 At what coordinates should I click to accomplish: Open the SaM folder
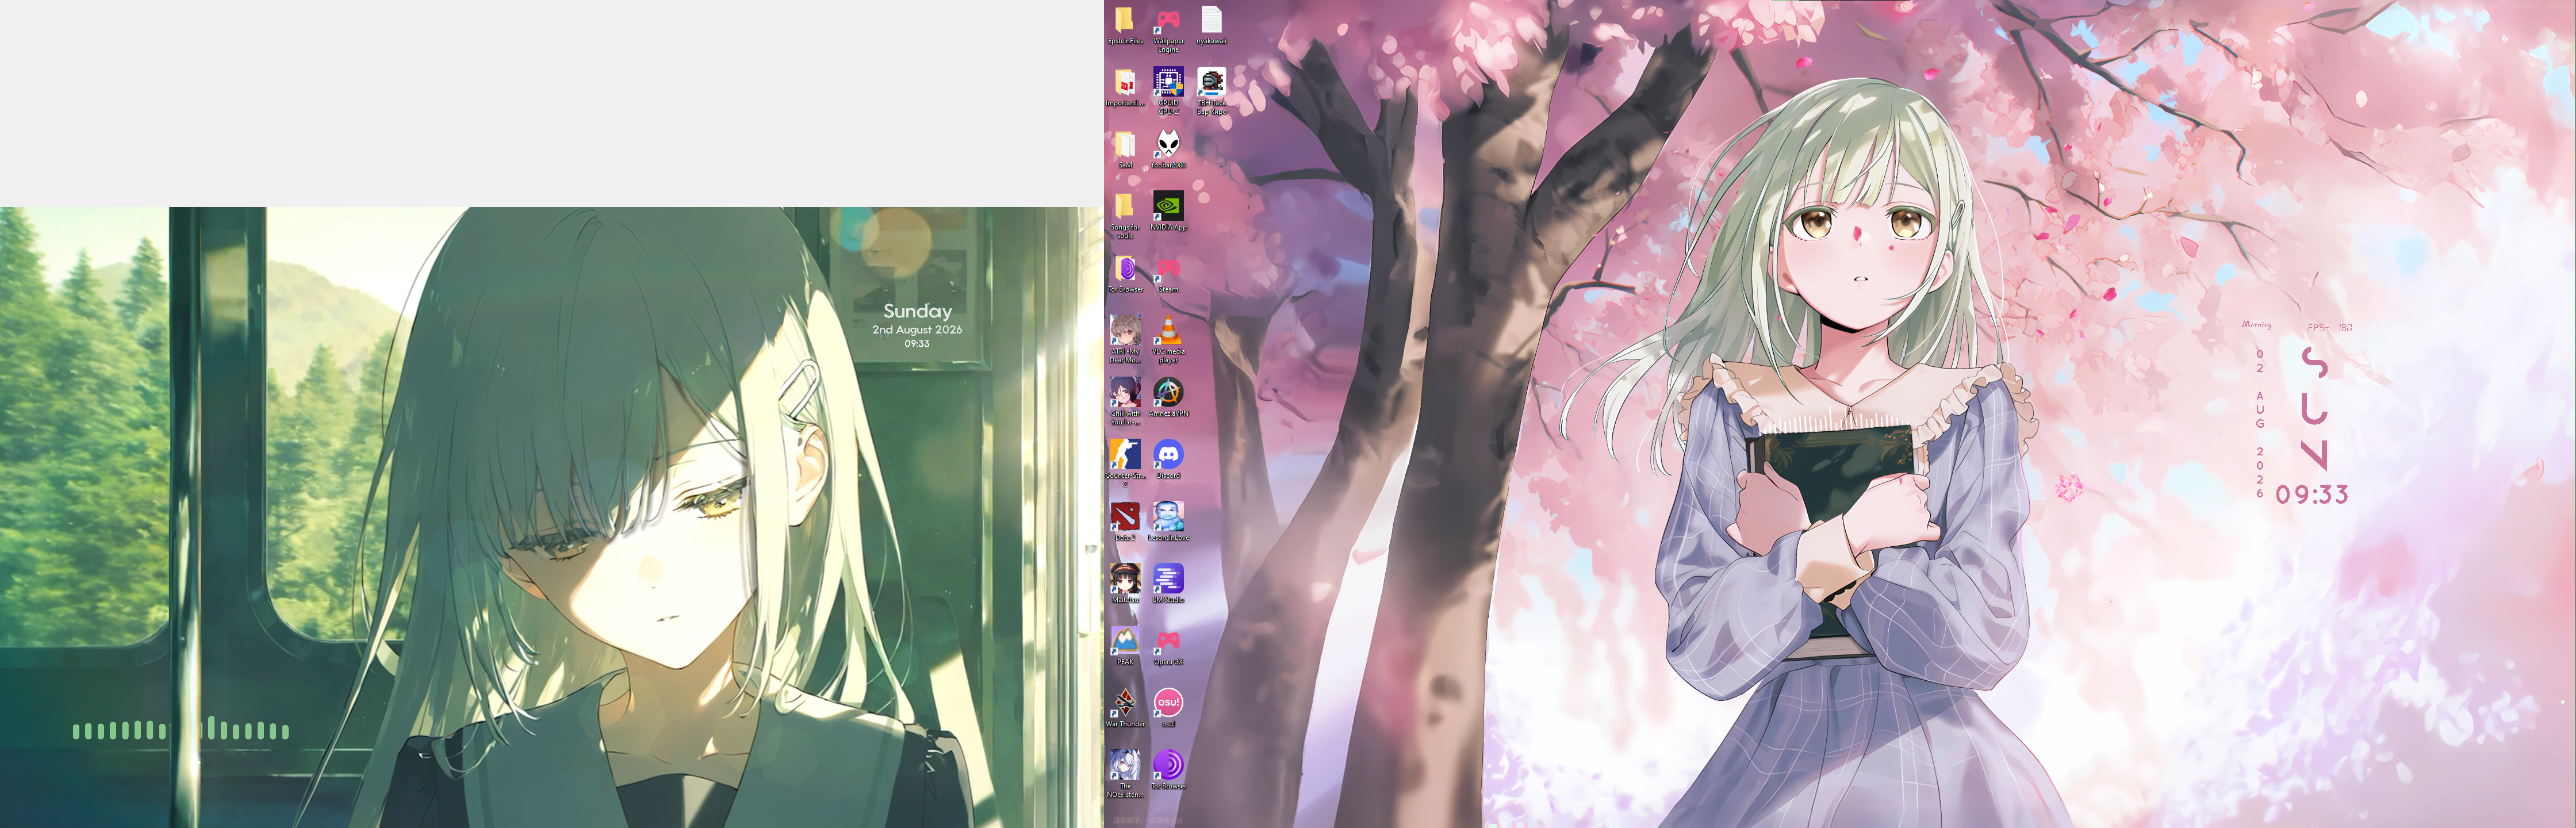click(x=1125, y=149)
